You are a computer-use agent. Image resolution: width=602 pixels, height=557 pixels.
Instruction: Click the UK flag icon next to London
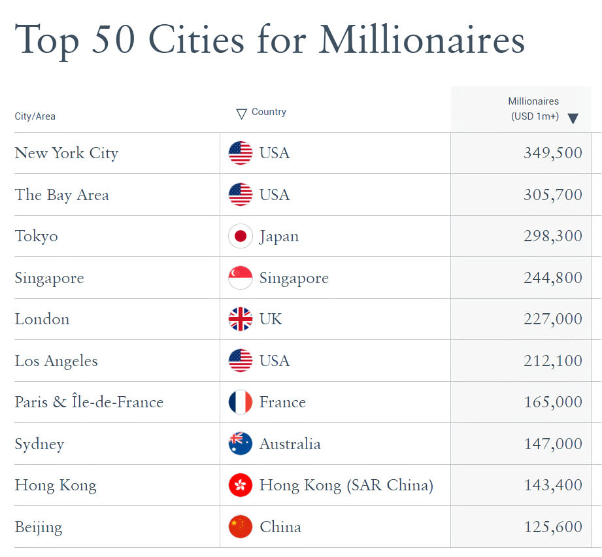click(240, 319)
